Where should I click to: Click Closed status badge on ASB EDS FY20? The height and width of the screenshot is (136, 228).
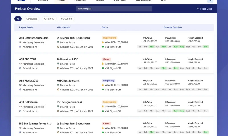[x=106, y=59]
